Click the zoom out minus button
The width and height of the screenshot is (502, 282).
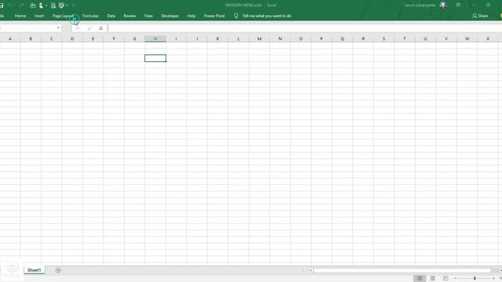click(x=455, y=279)
